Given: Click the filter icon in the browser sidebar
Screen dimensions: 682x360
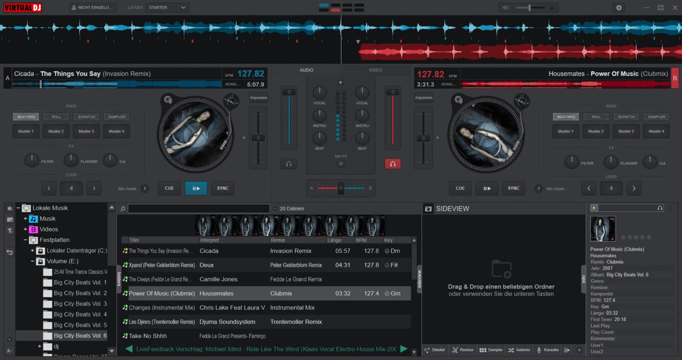Looking at the screenshot, I should [9, 231].
